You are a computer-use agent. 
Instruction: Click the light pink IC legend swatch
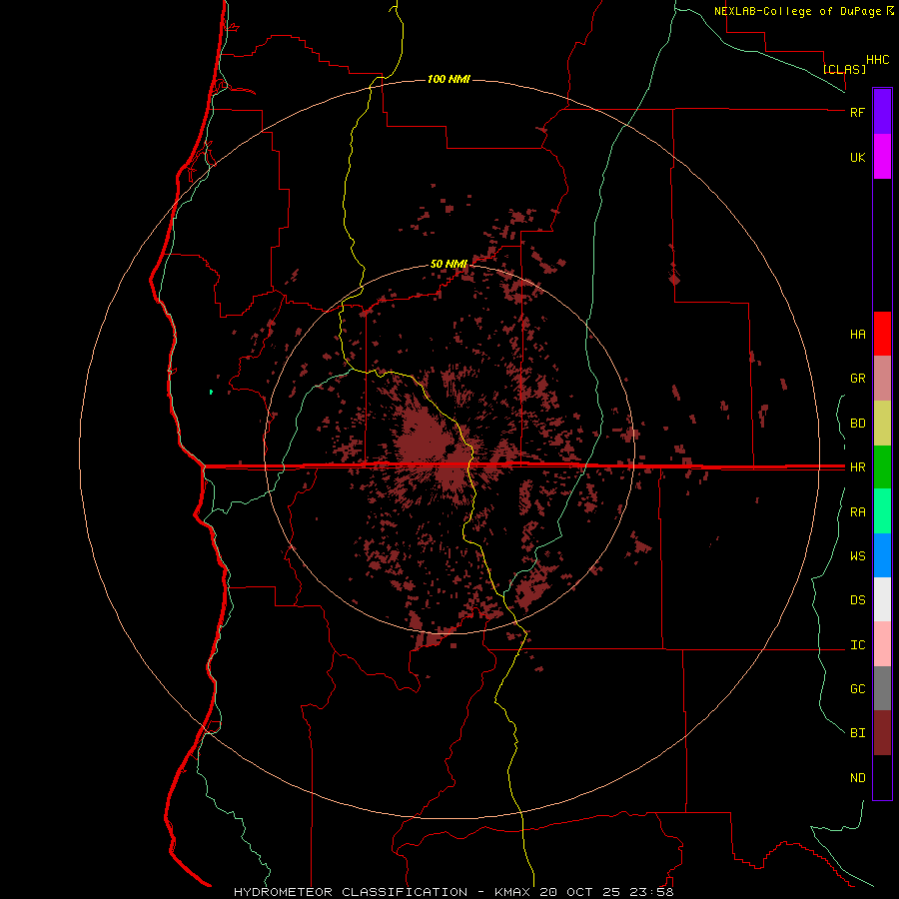click(x=882, y=644)
